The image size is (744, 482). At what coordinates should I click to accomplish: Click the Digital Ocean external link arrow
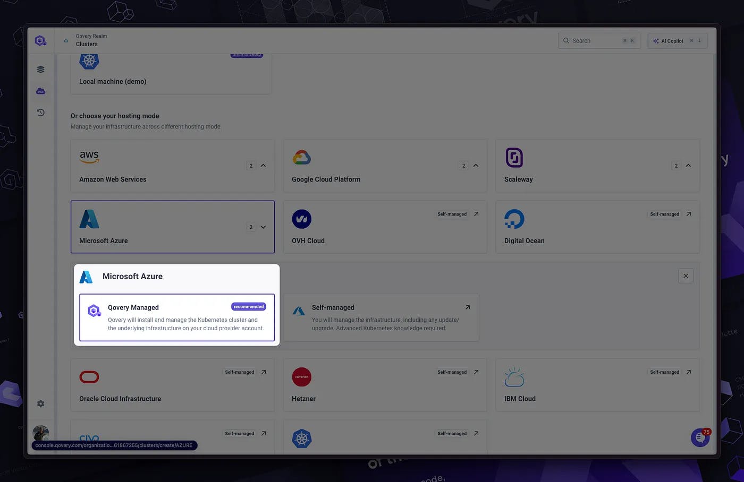(x=689, y=214)
